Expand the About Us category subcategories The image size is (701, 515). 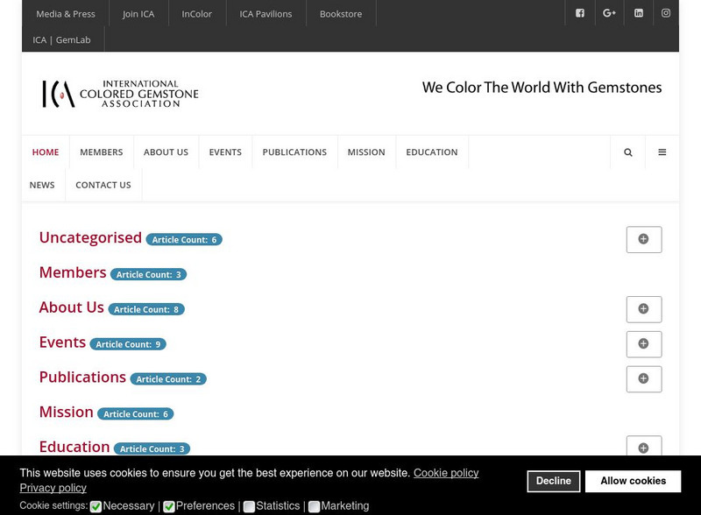tap(644, 309)
